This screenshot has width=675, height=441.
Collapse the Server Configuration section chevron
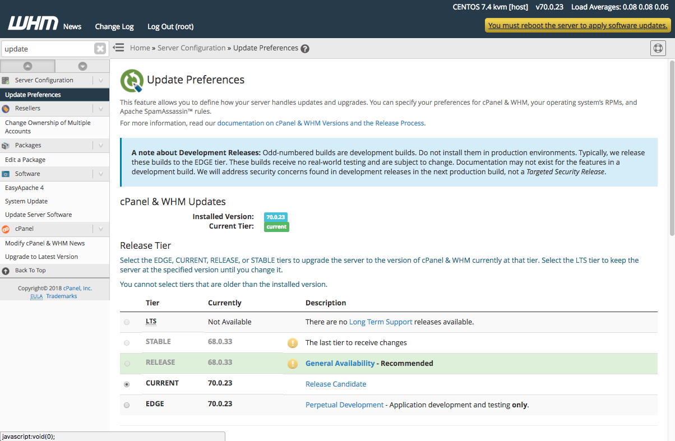click(x=100, y=80)
